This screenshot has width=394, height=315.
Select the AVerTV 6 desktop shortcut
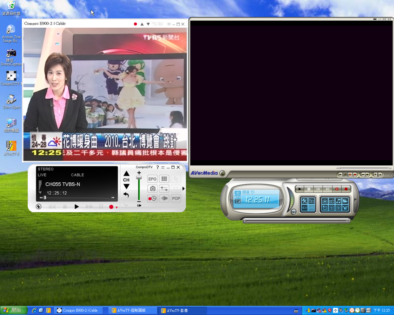pos(11,148)
